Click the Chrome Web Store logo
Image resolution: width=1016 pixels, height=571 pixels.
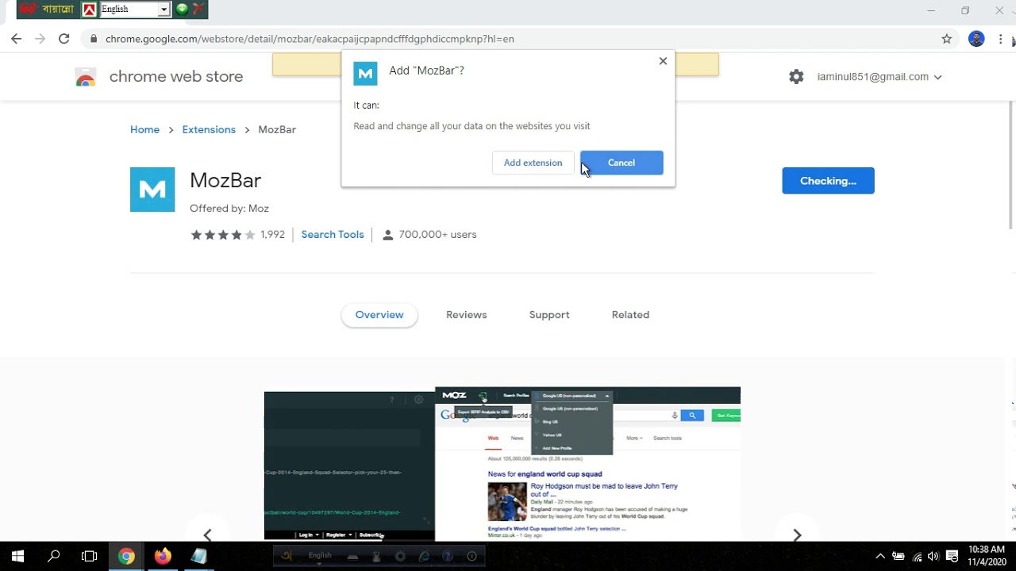click(x=86, y=77)
